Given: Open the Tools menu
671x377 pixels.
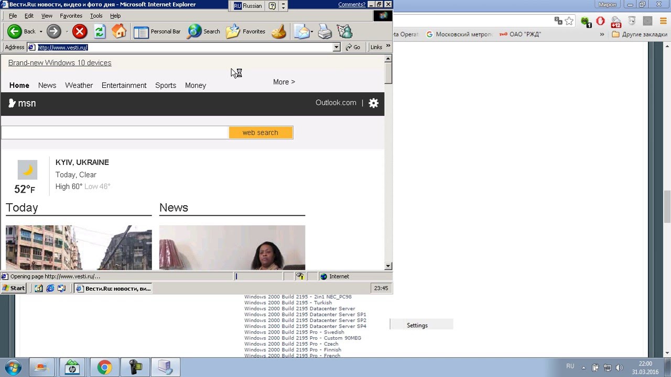Looking at the screenshot, I should pos(96,16).
